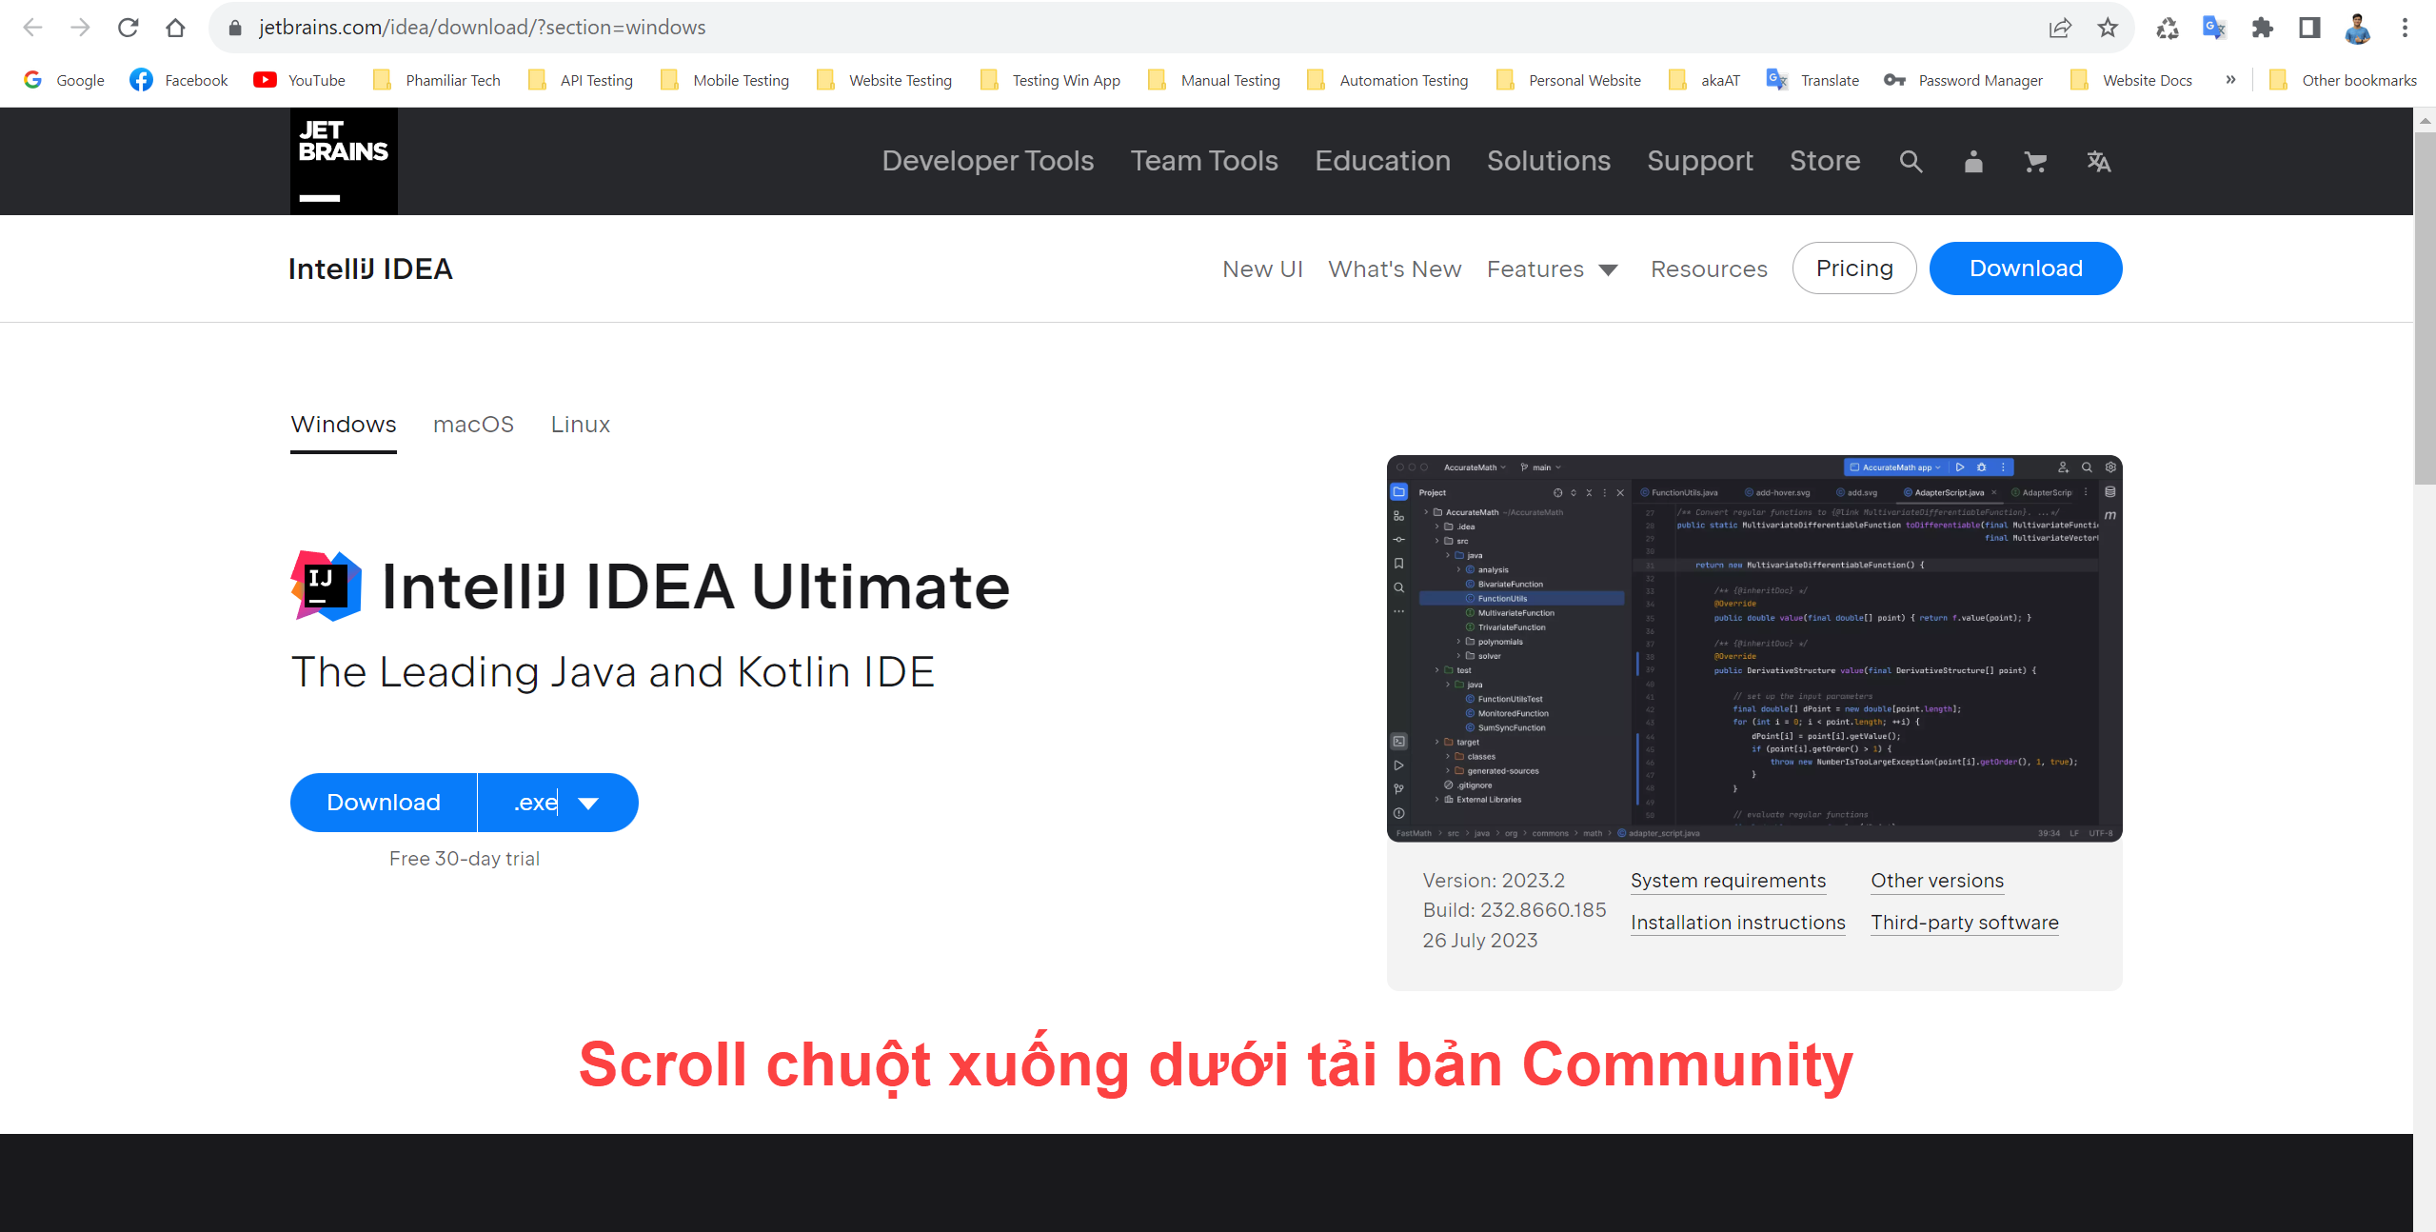
Task: Show hidden bookmarks with double chevron
Action: coord(2230,80)
